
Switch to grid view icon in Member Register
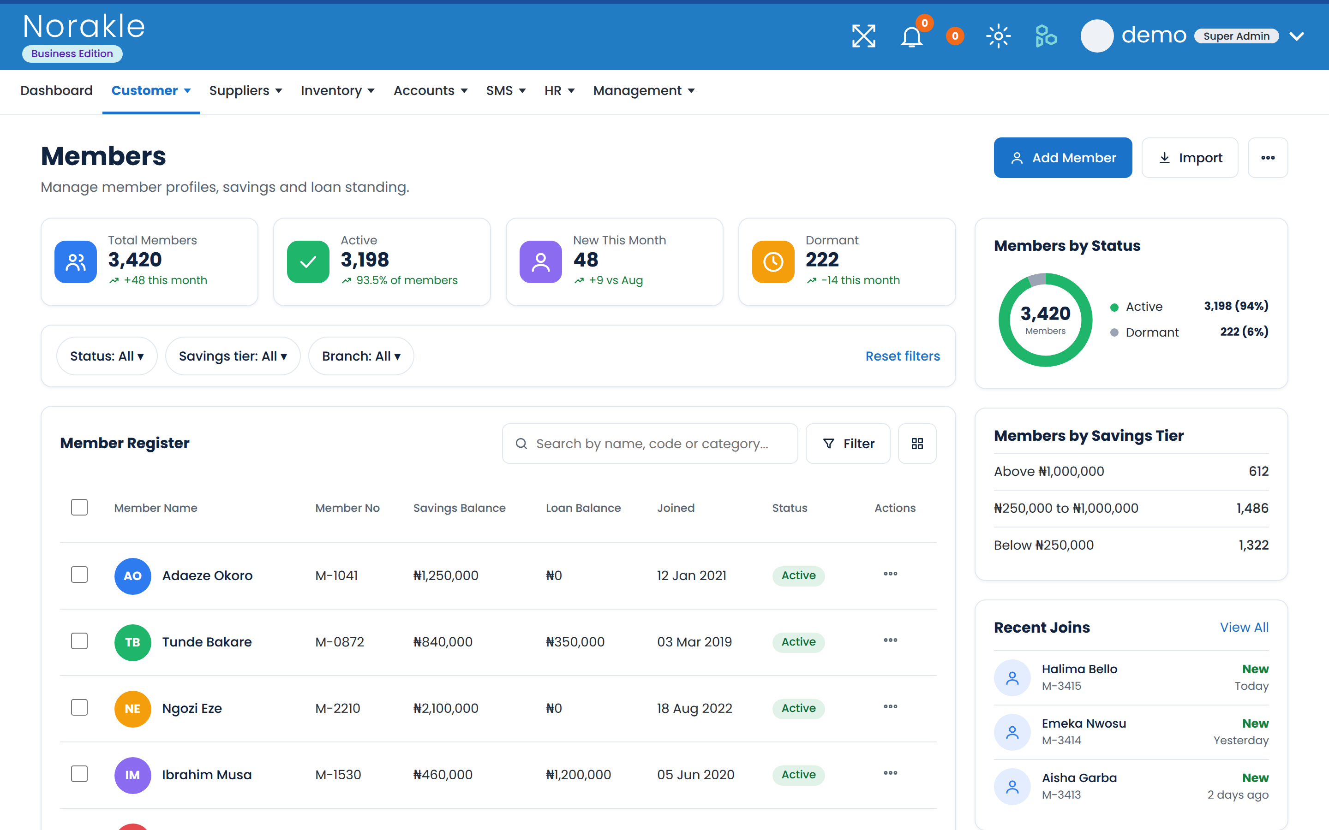click(x=917, y=444)
